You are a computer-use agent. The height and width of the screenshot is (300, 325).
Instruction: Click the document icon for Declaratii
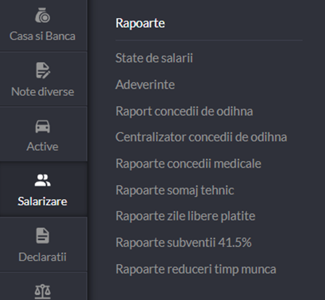pyautogui.click(x=43, y=235)
